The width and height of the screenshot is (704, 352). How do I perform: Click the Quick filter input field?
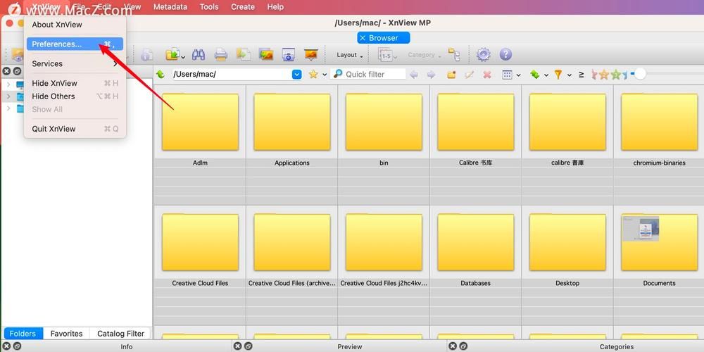pos(367,75)
